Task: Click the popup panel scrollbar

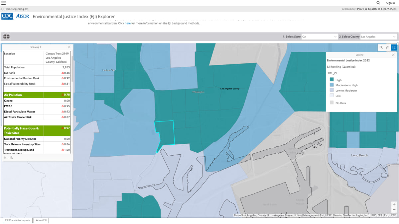Action: click(x=72, y=70)
